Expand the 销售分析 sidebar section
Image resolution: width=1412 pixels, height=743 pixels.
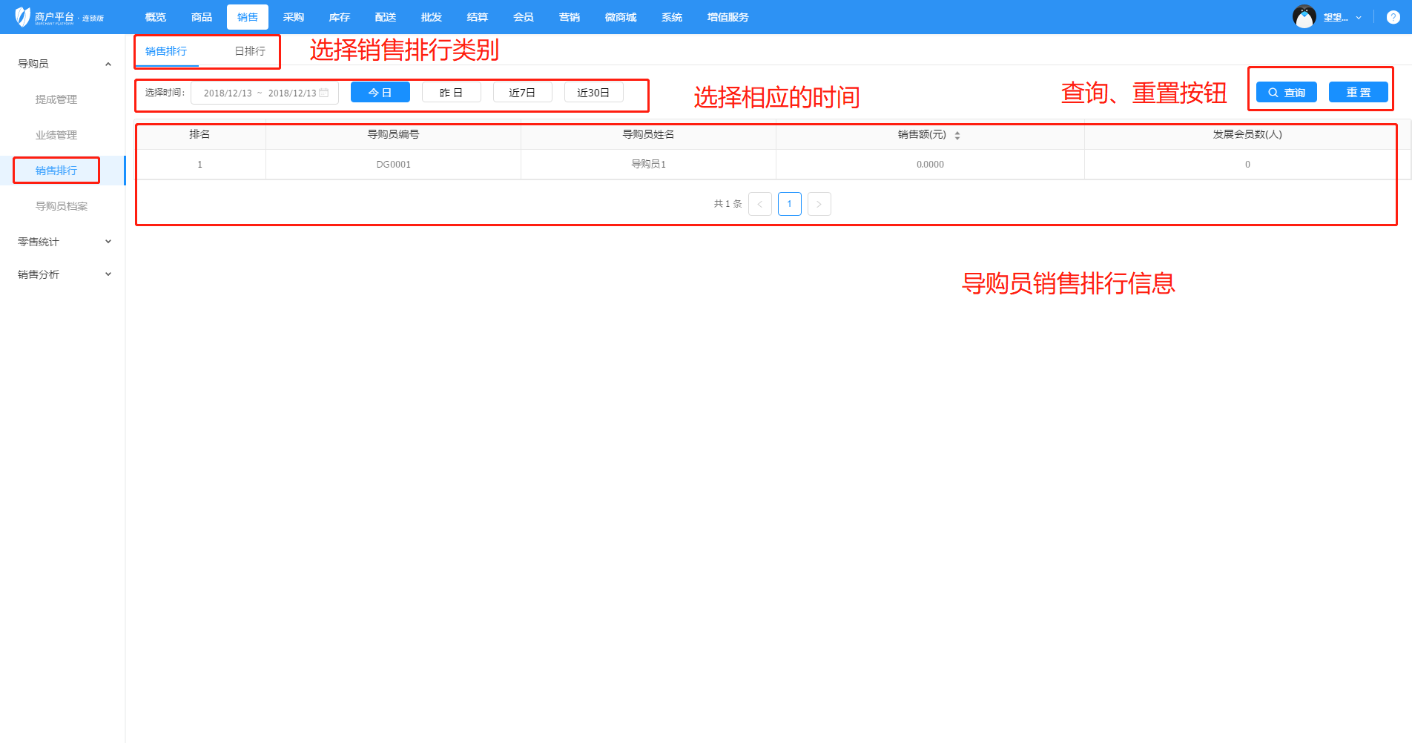coord(108,274)
